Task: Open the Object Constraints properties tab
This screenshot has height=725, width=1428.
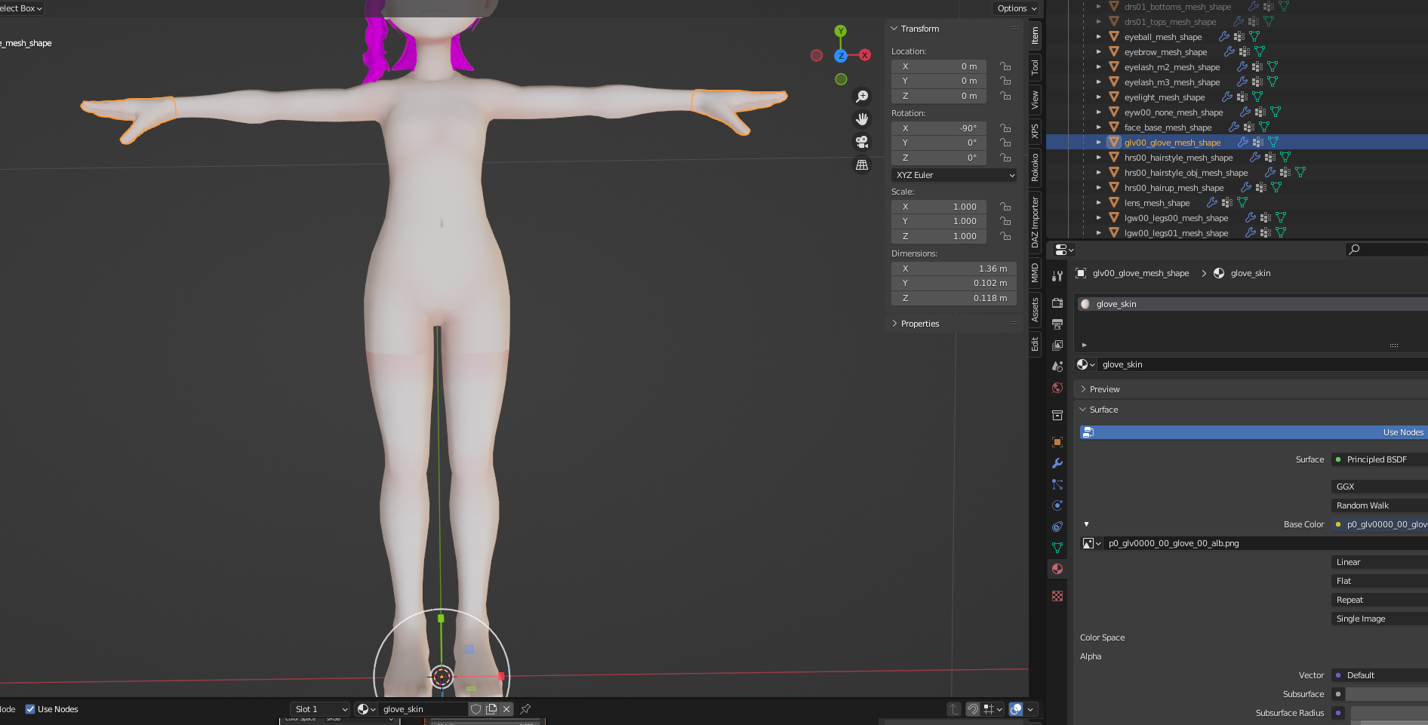Action: [x=1057, y=527]
